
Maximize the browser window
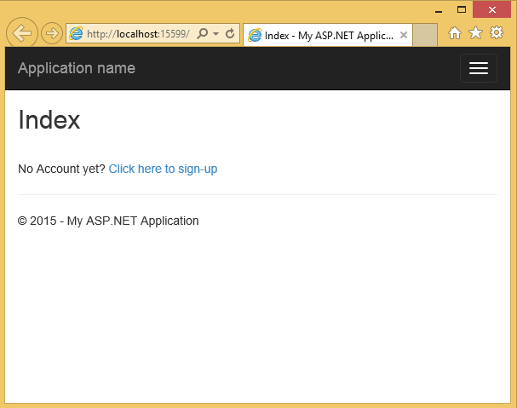coord(462,9)
